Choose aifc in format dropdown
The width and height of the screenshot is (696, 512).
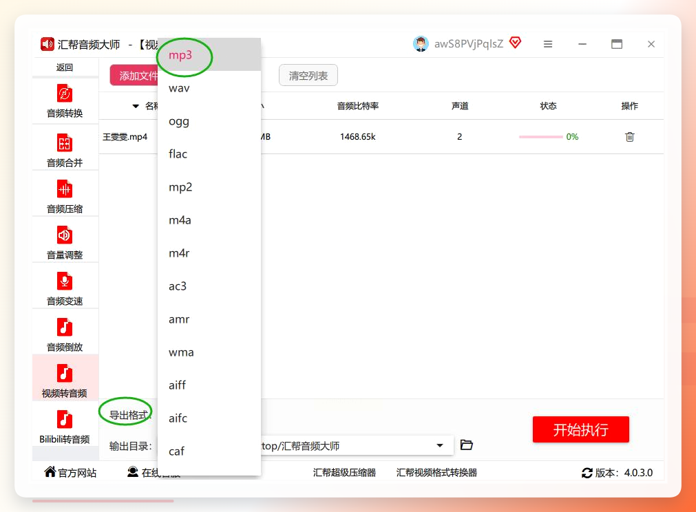[x=209, y=418]
